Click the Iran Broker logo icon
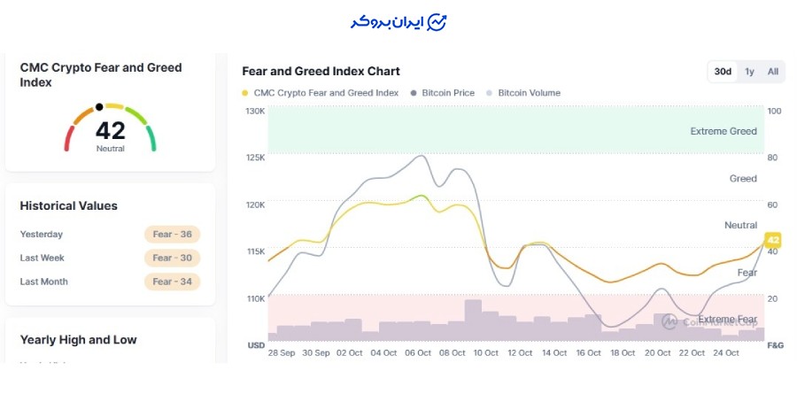Viewport: 797px width, 417px height. coord(437,22)
